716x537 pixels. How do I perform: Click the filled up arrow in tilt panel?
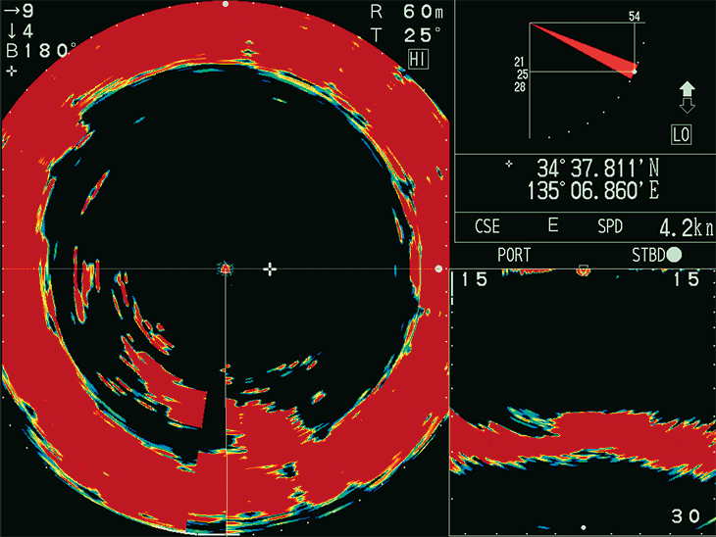coord(688,88)
